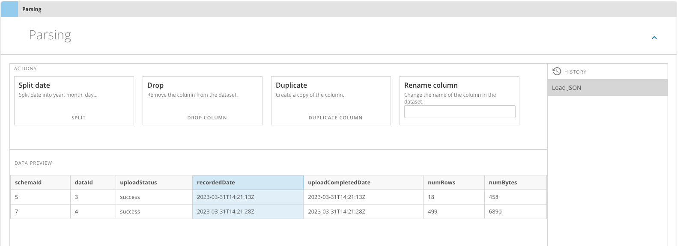
Task: Select the dataId column header
Action: 93,183
